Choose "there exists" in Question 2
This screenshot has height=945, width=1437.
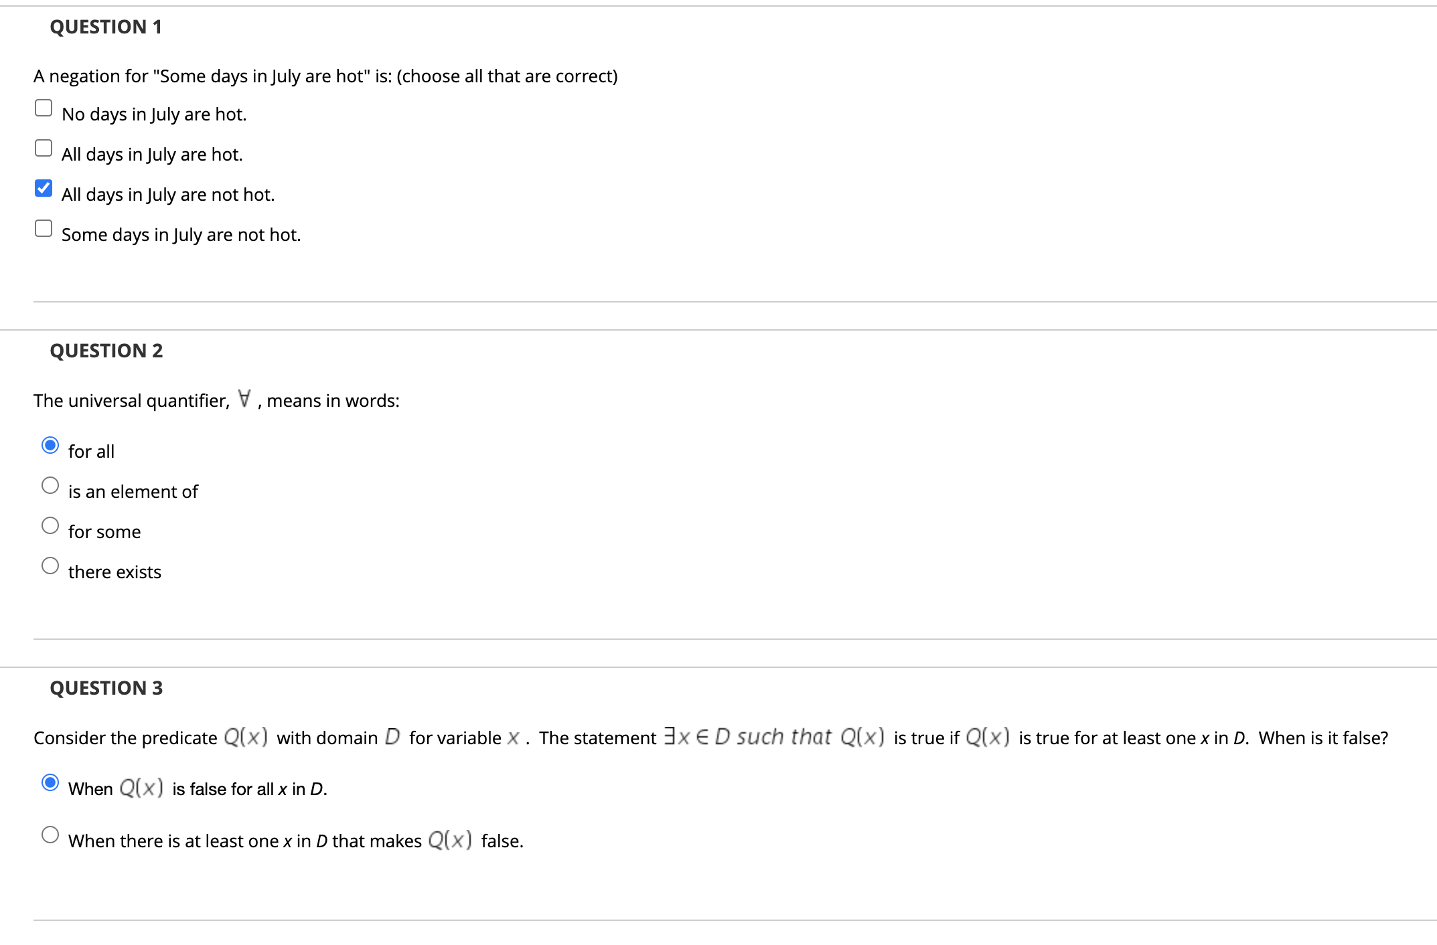pos(51,566)
